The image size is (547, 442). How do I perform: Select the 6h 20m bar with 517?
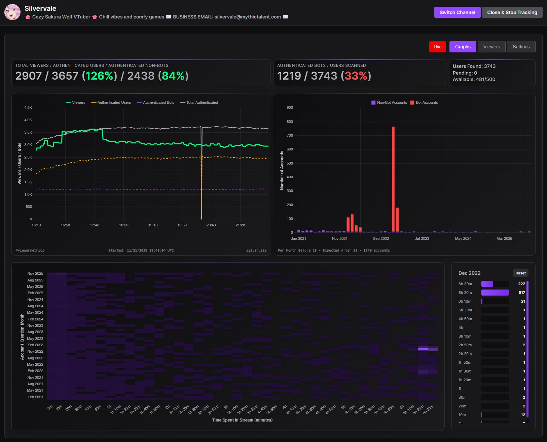point(495,293)
